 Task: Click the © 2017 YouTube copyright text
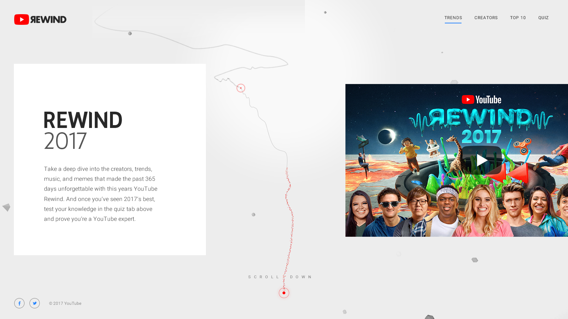click(65, 303)
